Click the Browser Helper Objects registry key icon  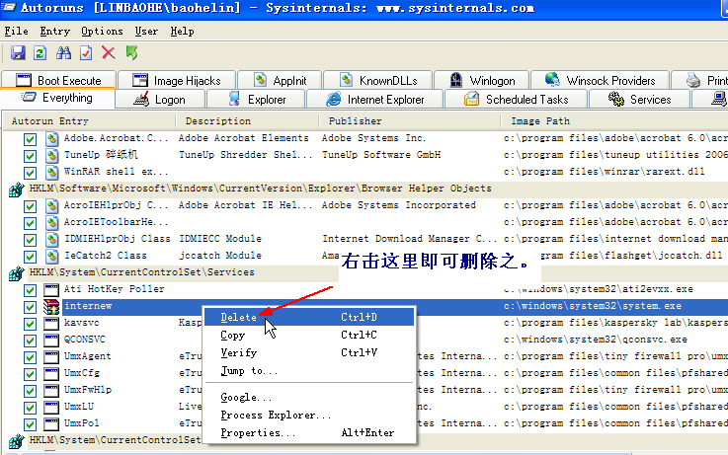tap(16, 190)
